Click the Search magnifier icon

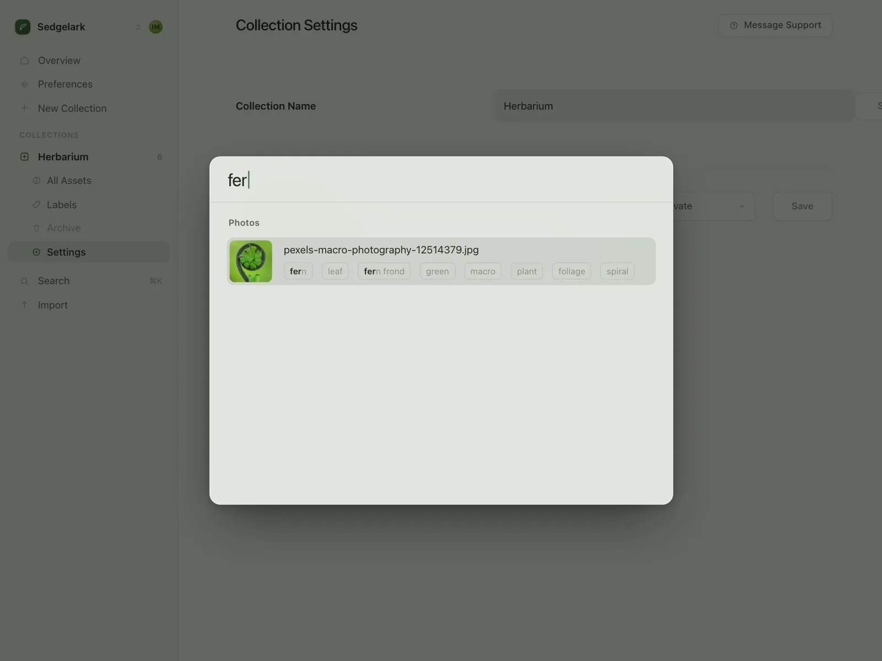coord(24,281)
